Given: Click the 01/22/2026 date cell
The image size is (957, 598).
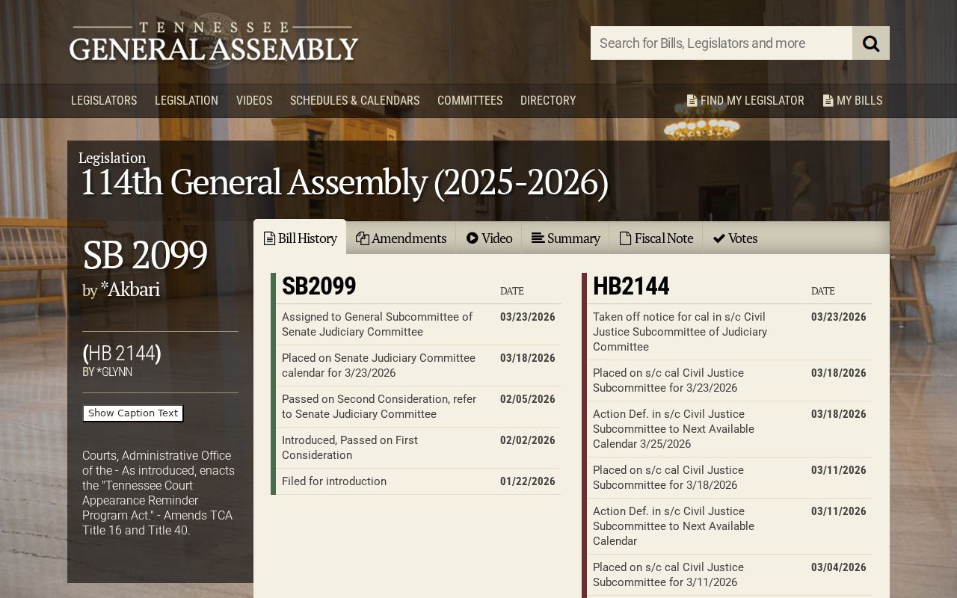Looking at the screenshot, I should (528, 481).
